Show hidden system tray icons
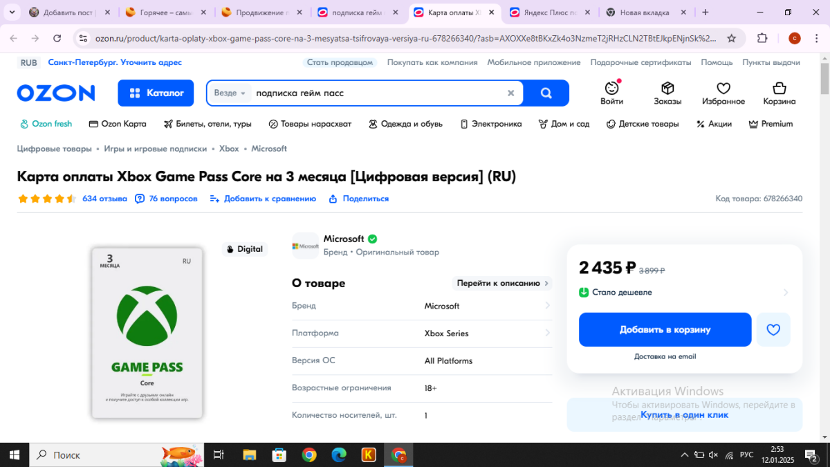The image size is (830, 467). [685, 455]
